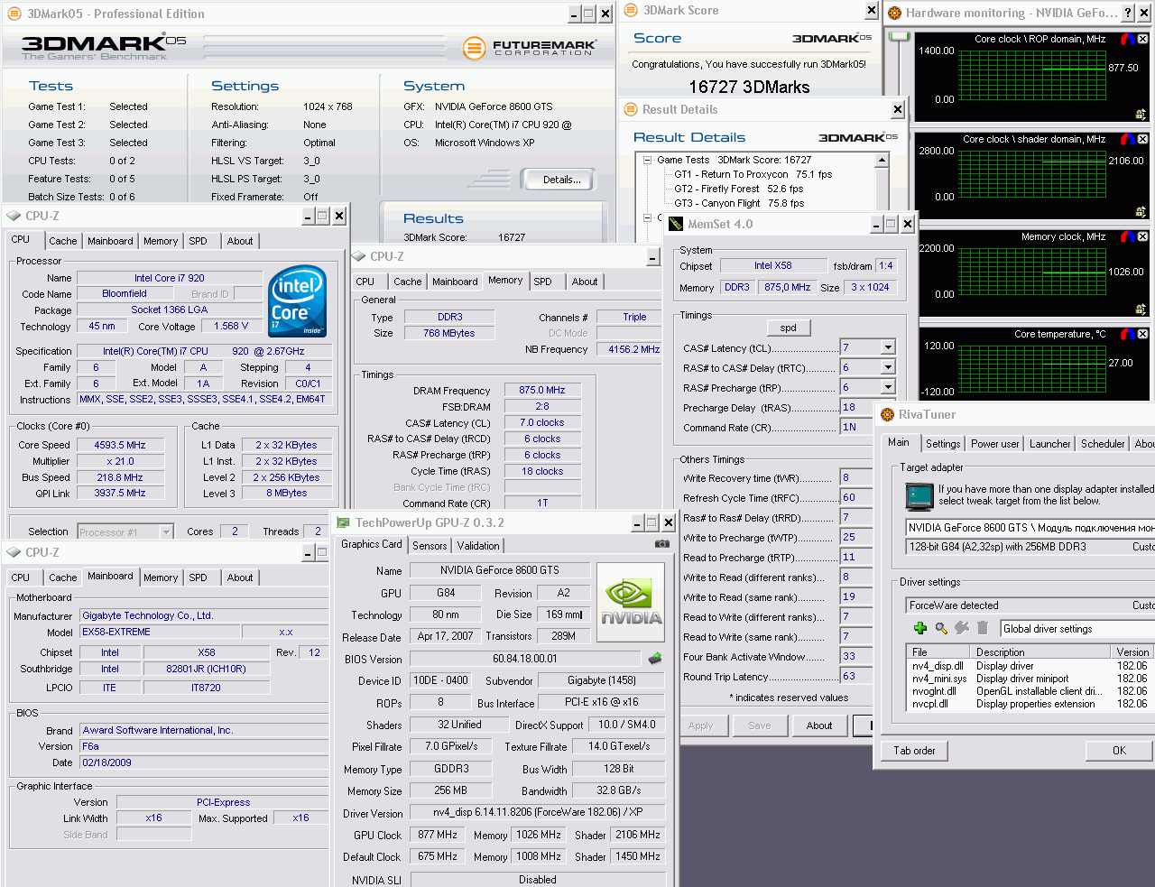Click magnifier icon in RivaTuner driver settings

point(941,628)
